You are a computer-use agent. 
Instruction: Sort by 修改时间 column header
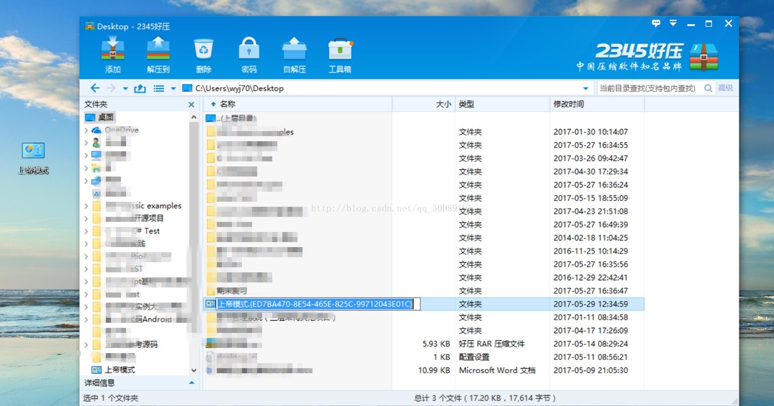click(x=597, y=104)
